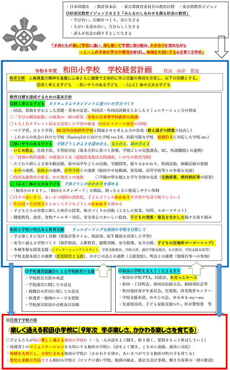Click highlighted "高等学校" before との連携
This screenshot has width=230, height=370.
point(72,170)
